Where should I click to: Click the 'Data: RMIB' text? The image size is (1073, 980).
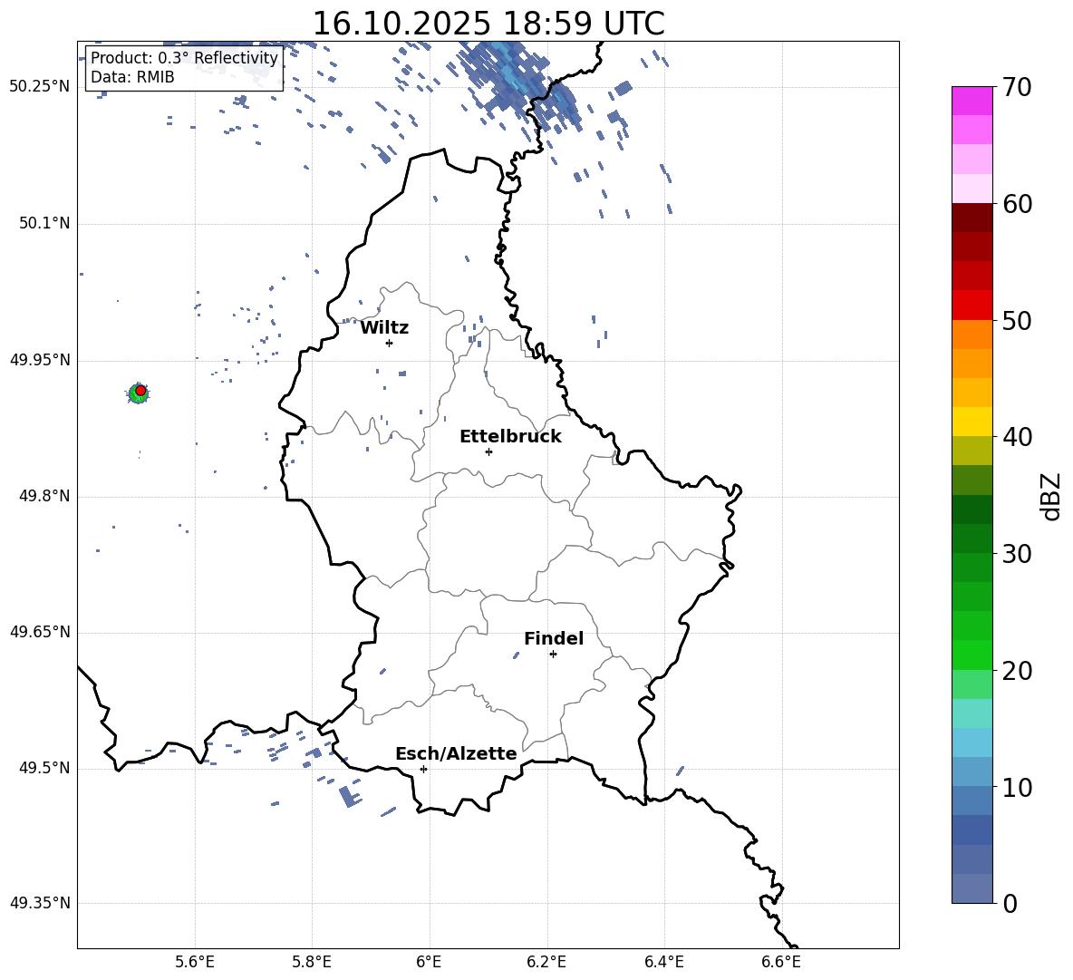132,77
